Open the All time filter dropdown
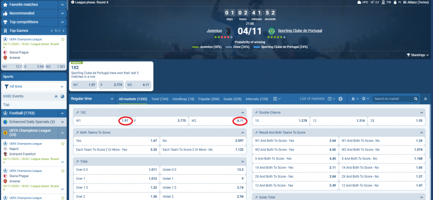 (x=33, y=87)
